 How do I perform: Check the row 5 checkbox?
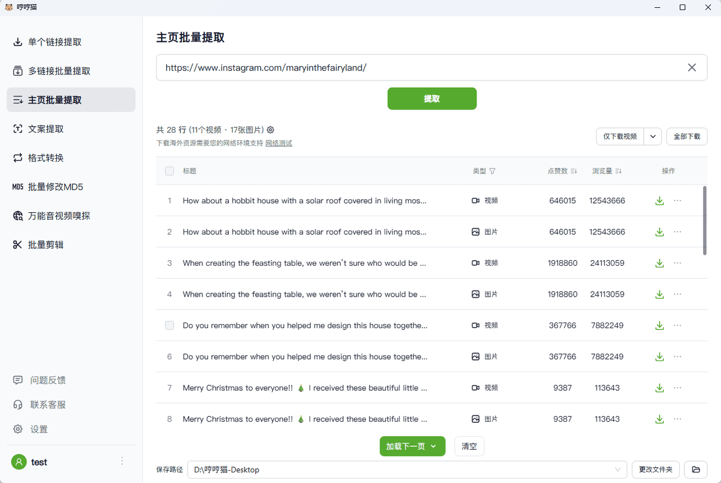[x=170, y=325]
